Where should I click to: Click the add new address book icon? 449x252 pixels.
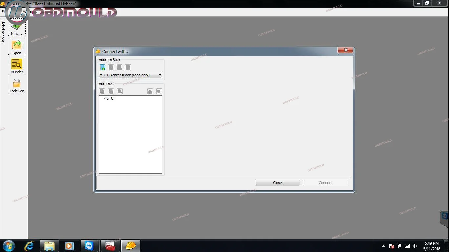102,67
